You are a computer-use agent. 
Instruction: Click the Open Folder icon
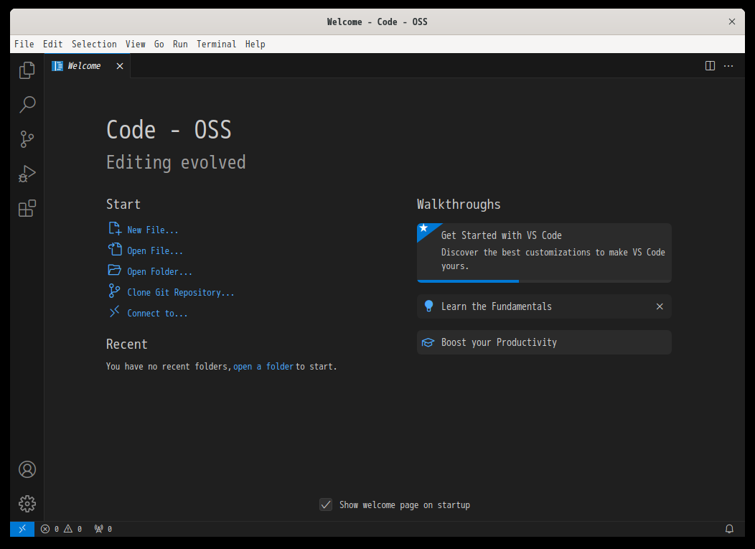tap(115, 270)
